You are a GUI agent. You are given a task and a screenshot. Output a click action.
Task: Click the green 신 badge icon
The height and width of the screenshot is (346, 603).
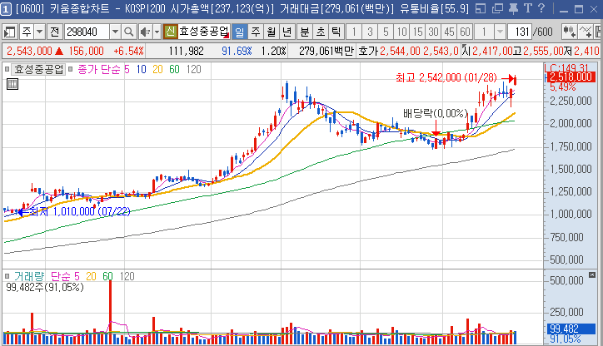(170, 32)
